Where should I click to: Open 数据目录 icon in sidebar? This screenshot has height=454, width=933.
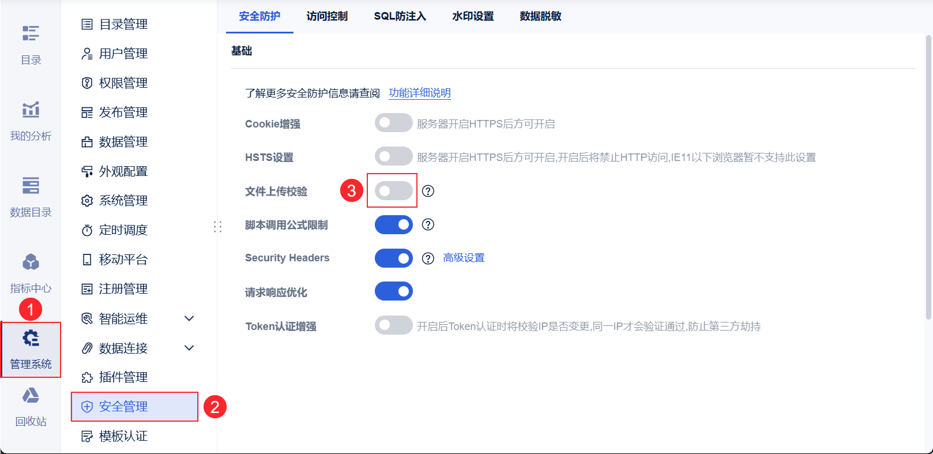31,186
